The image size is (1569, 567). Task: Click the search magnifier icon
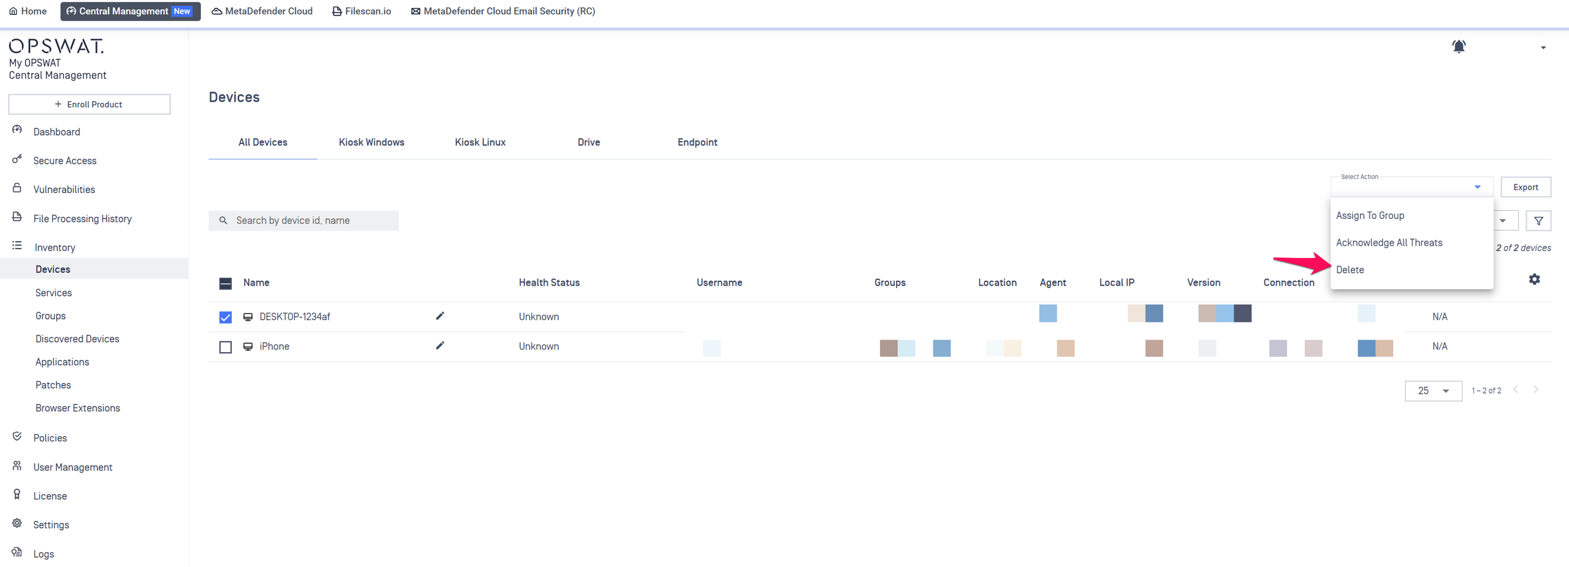(224, 221)
